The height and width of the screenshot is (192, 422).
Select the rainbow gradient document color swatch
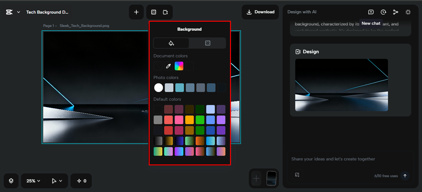pos(179,66)
